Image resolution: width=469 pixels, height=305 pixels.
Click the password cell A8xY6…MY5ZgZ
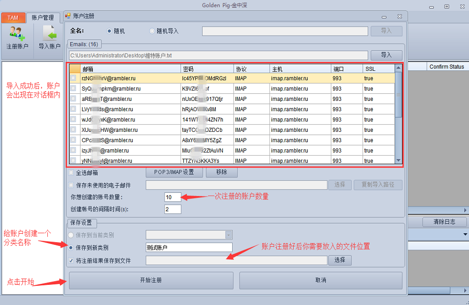tap(207, 140)
